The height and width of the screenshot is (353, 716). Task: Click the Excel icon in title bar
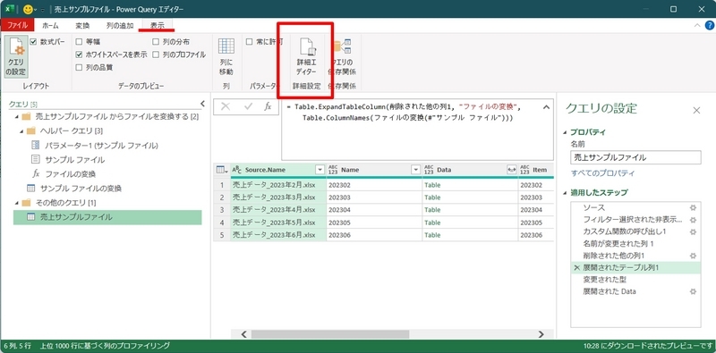(x=10, y=9)
